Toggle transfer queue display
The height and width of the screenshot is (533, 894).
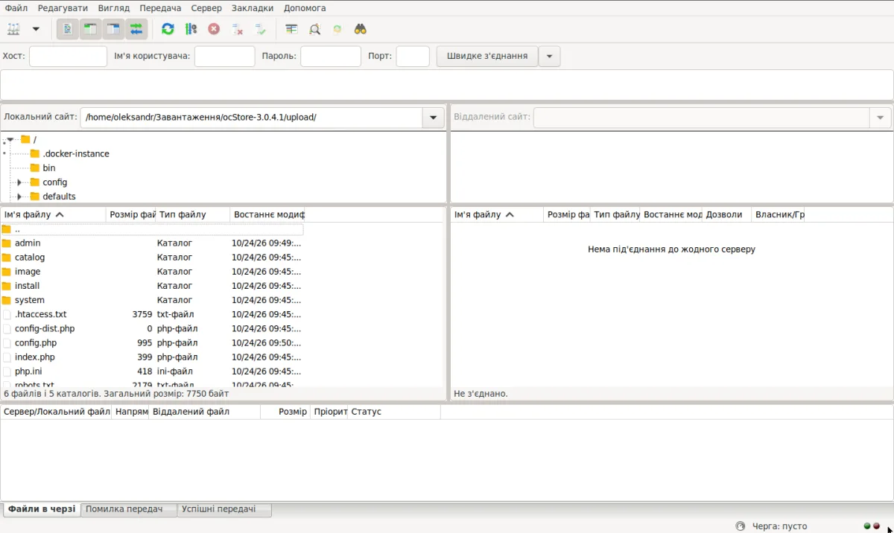tap(136, 29)
